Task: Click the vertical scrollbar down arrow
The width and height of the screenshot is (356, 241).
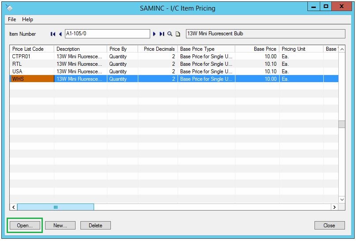Action: (x=342, y=200)
